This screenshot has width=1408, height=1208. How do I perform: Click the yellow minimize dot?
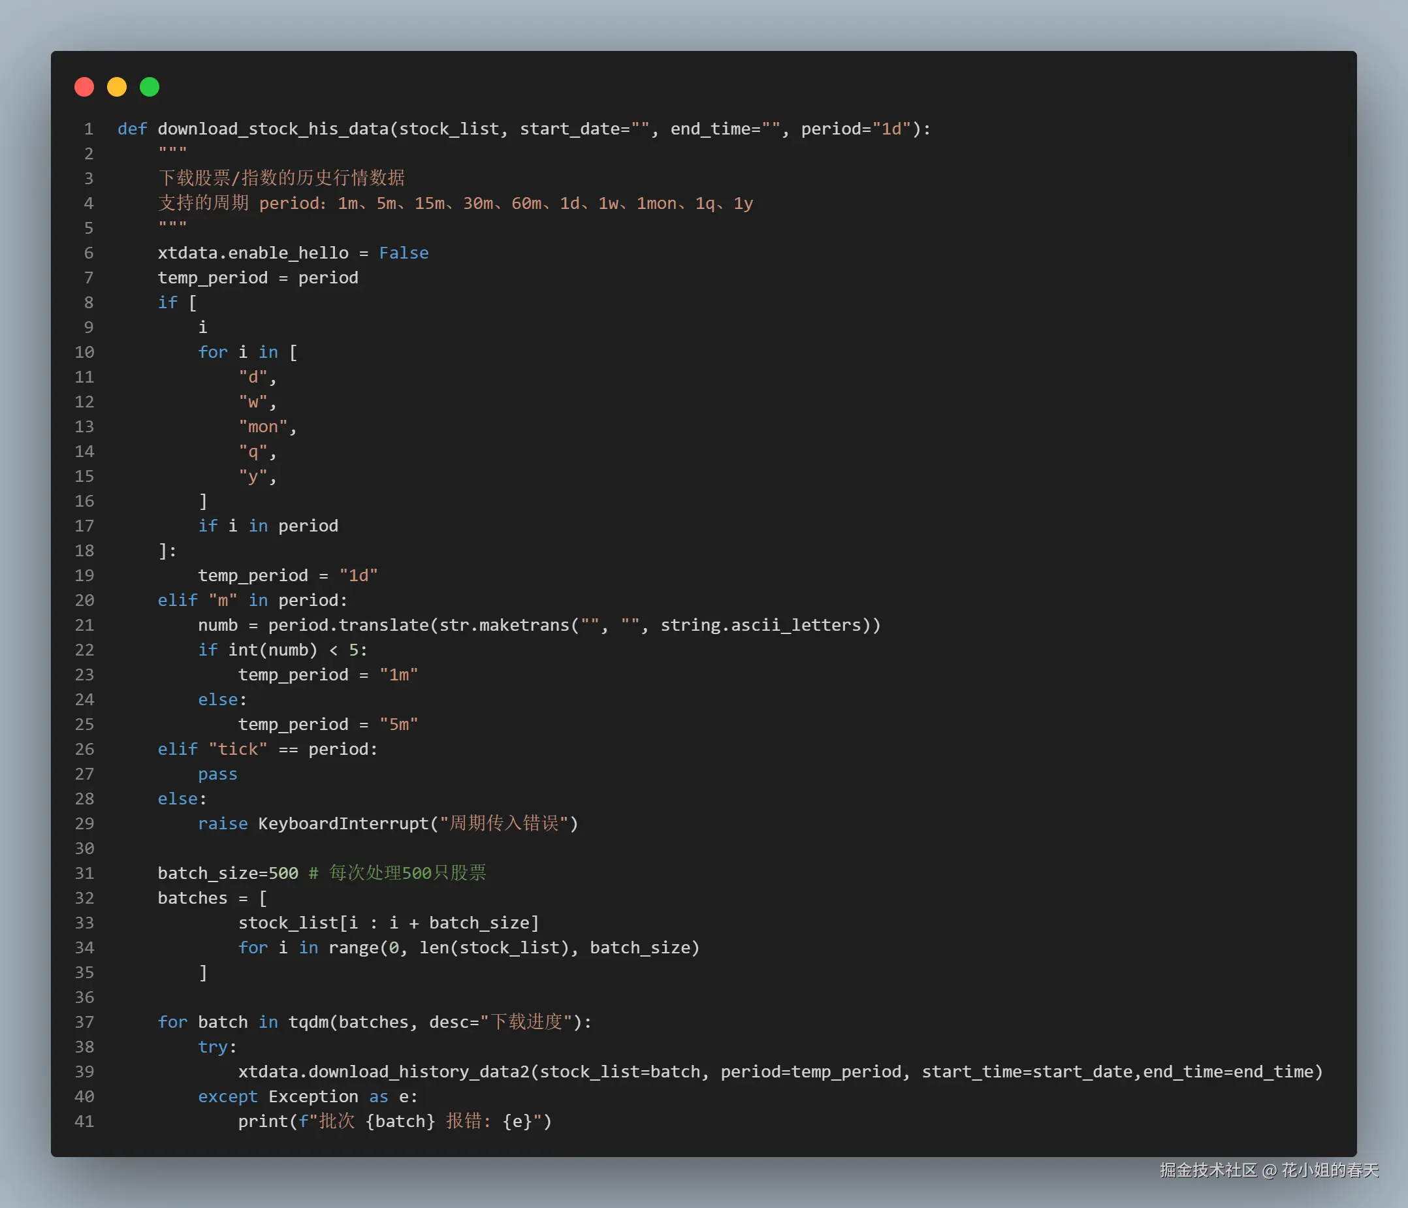pyautogui.click(x=117, y=87)
